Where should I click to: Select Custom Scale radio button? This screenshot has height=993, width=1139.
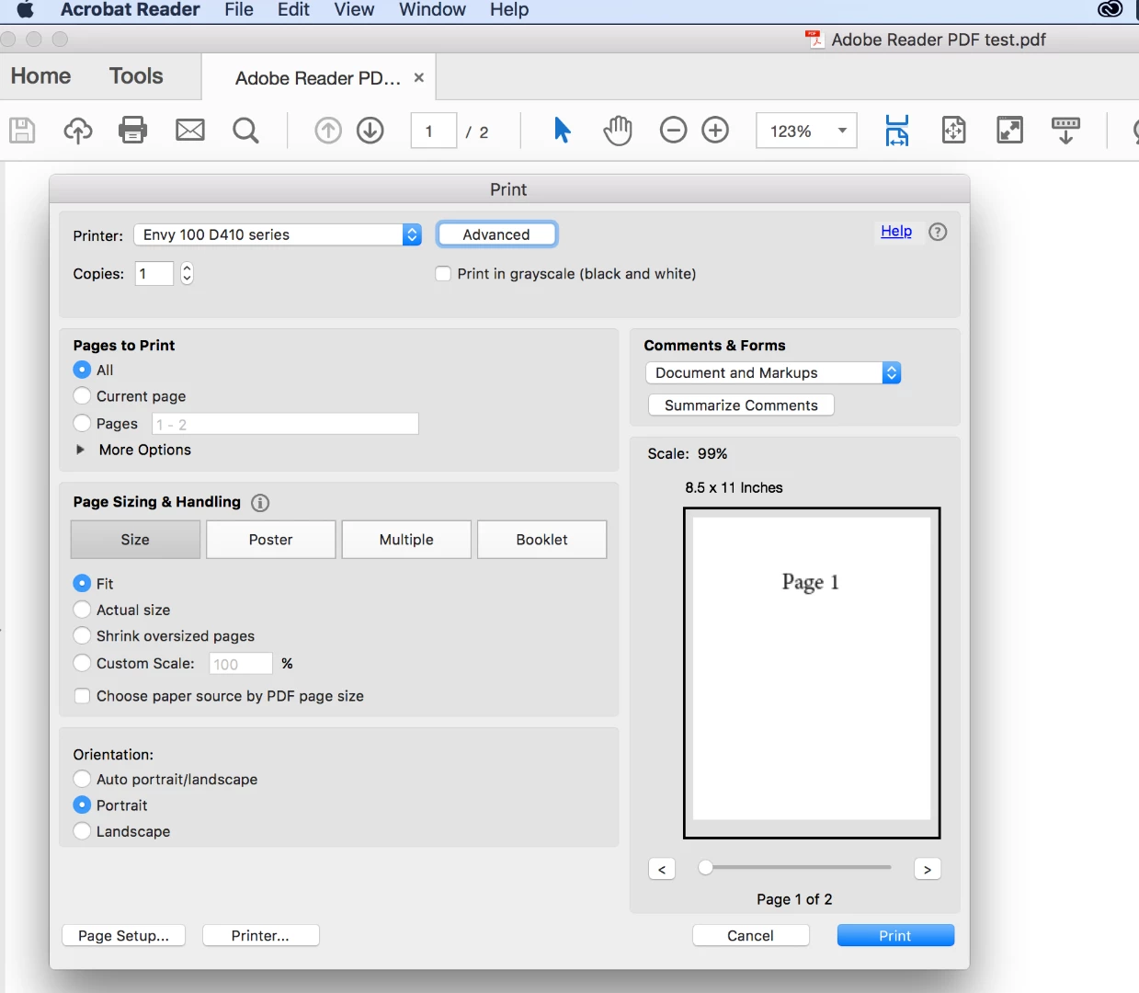coord(82,663)
